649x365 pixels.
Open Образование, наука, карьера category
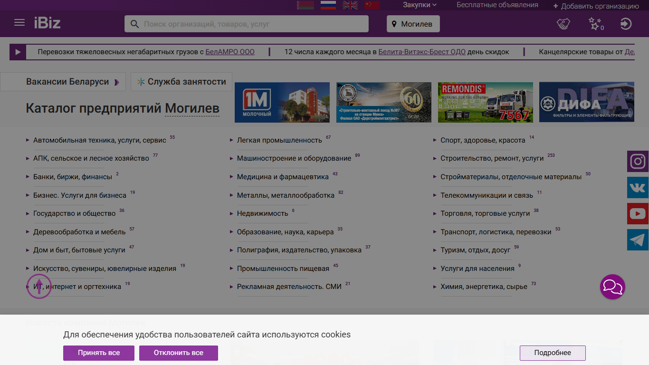tap(286, 232)
